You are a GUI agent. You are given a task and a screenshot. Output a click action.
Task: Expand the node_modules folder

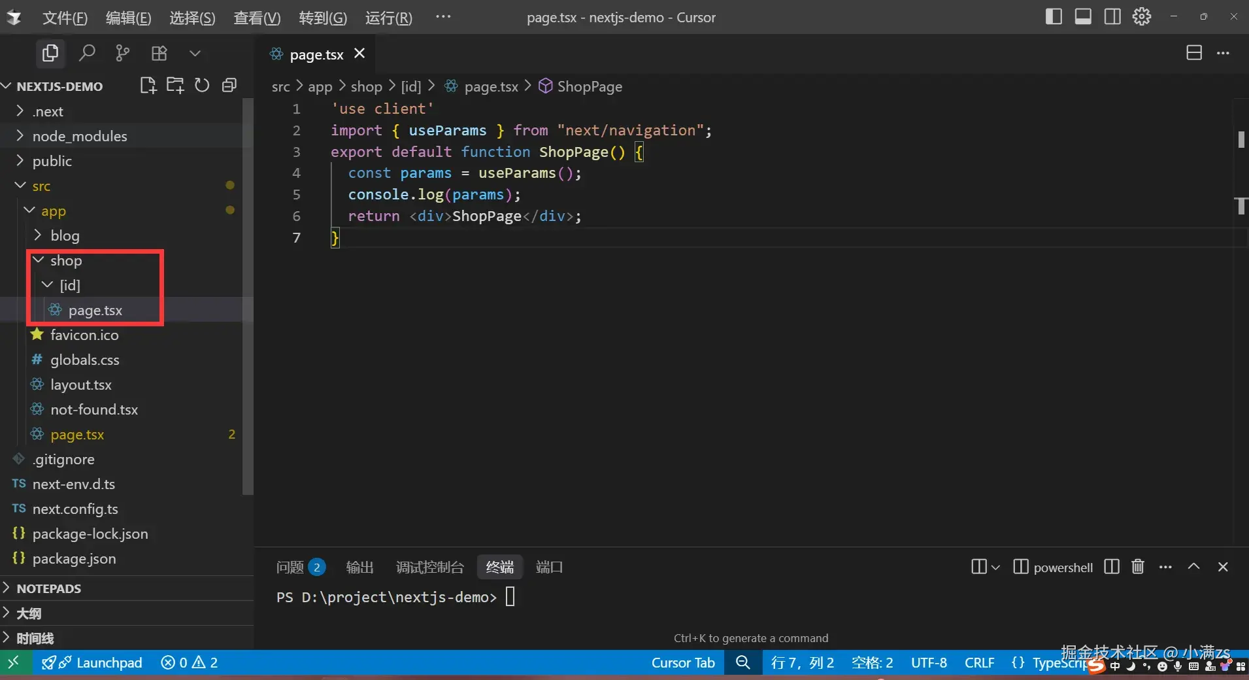80,136
